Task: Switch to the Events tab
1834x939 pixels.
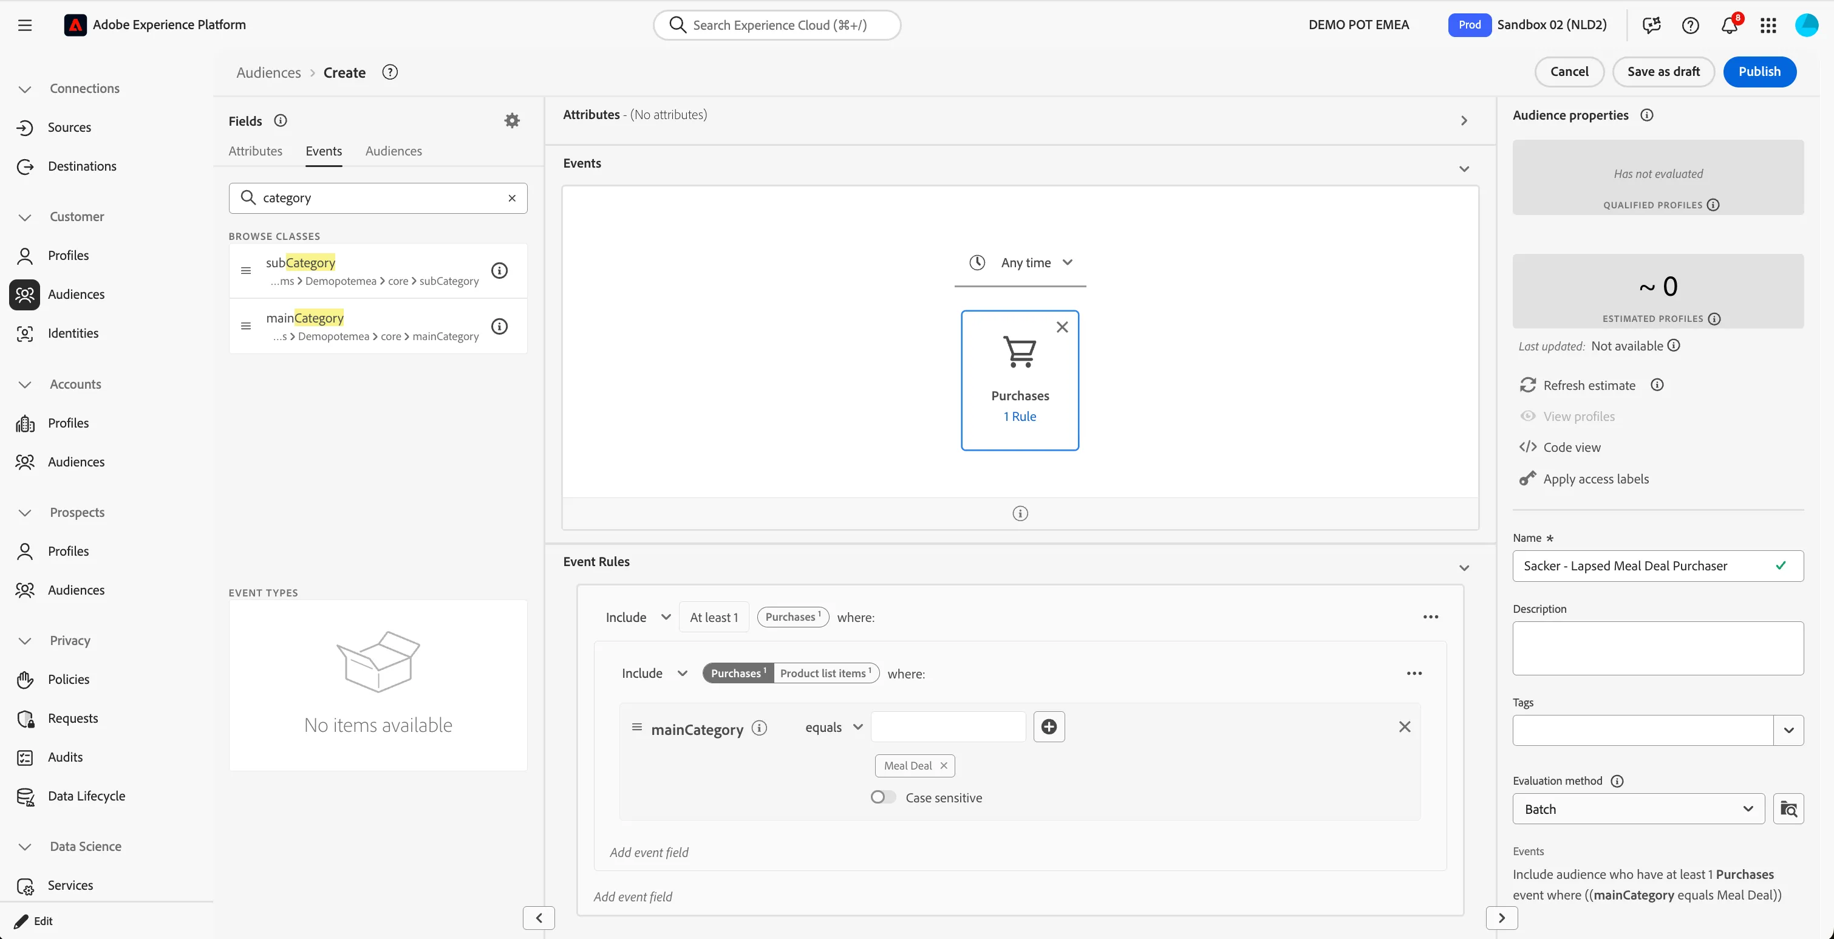Action: coord(324,151)
